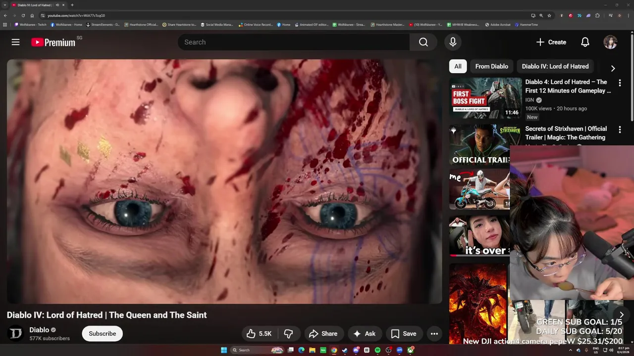Click the playing video frame

click(x=224, y=181)
